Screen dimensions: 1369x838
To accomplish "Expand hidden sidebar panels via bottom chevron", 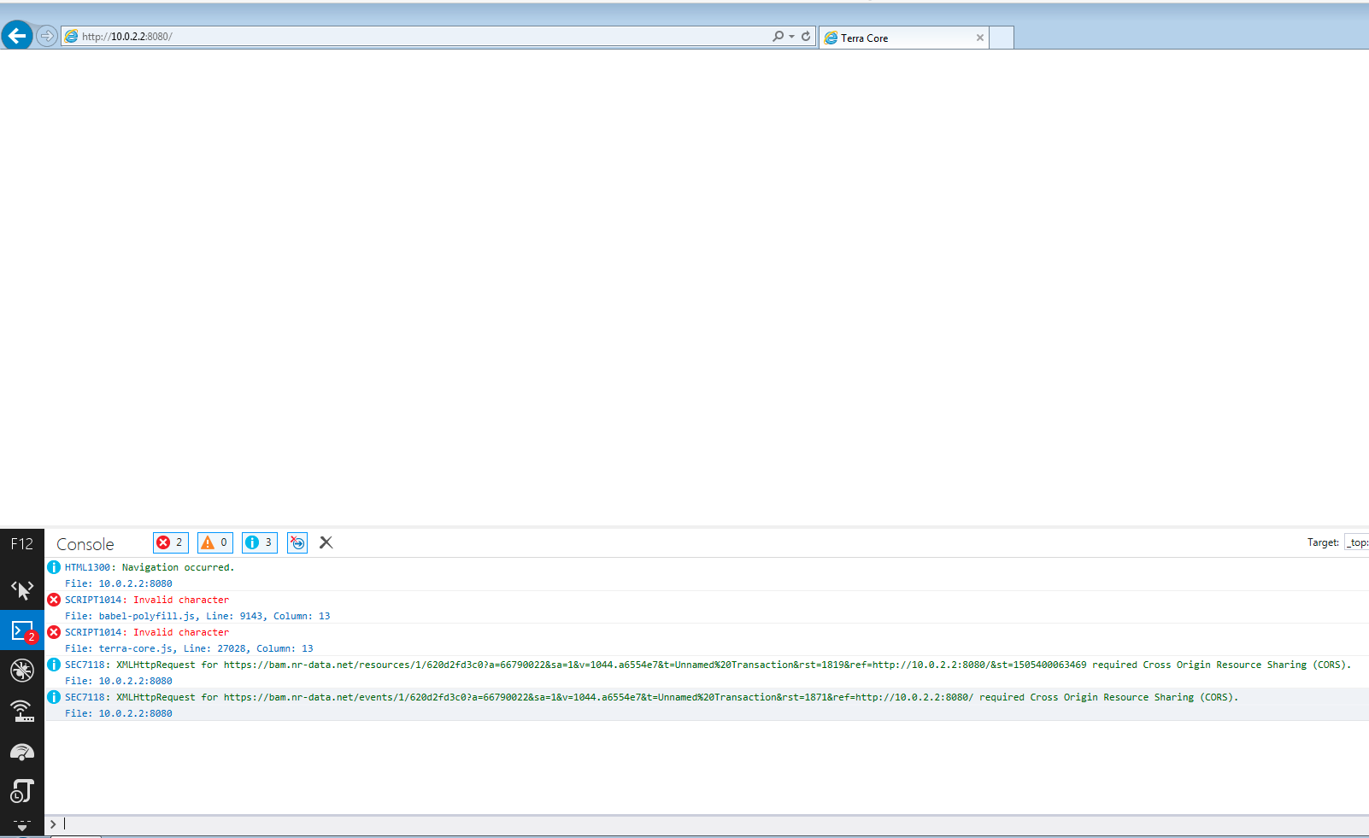I will click(22, 824).
